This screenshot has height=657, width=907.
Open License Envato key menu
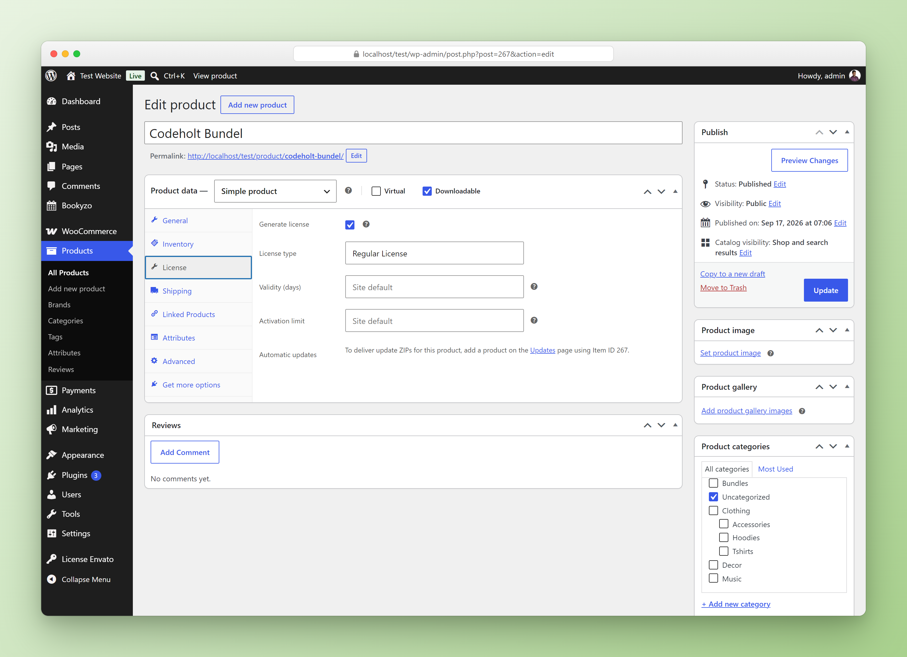87,559
